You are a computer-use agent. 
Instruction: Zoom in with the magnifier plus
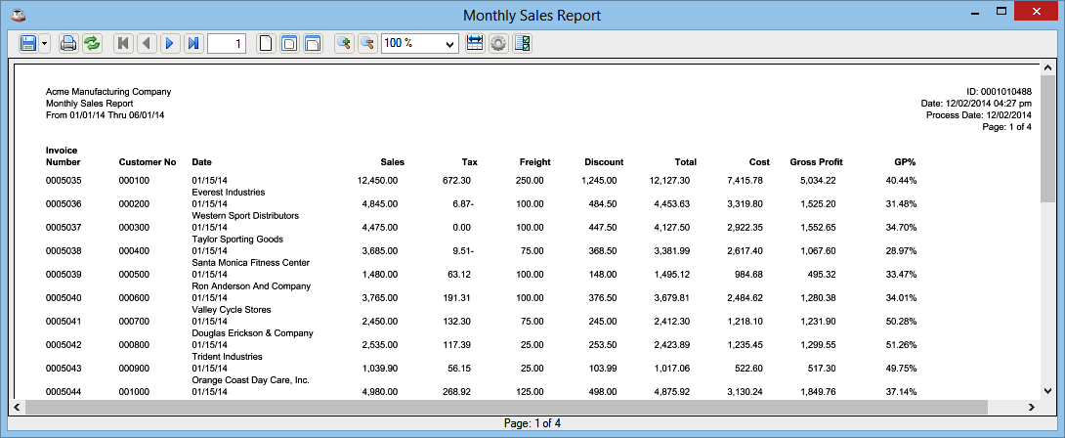[343, 43]
